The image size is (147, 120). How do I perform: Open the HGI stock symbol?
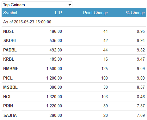(7, 97)
